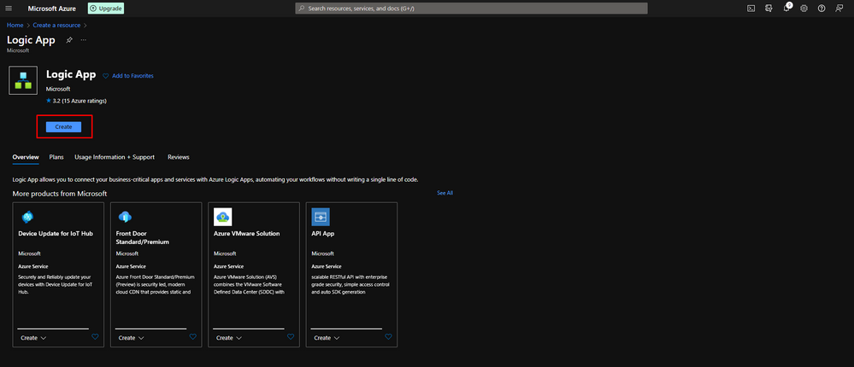The width and height of the screenshot is (854, 367).
Task: Expand Create dropdown on Device Update card
Action: coord(33,338)
